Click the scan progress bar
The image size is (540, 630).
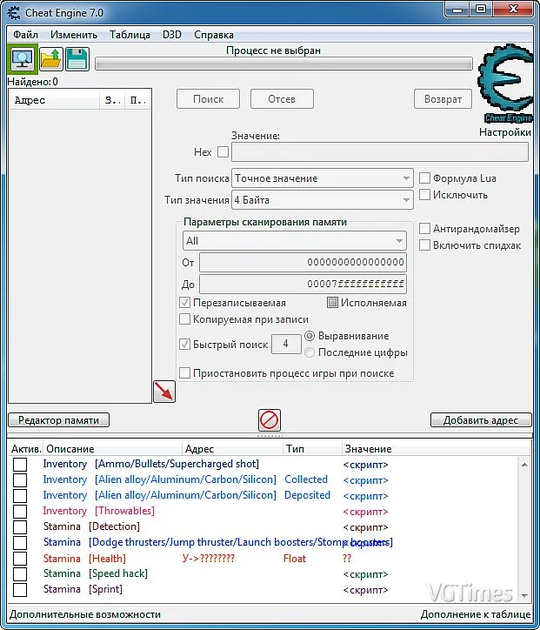[x=283, y=64]
